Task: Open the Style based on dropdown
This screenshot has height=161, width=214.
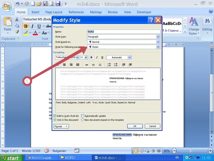Action: (x=158, y=42)
